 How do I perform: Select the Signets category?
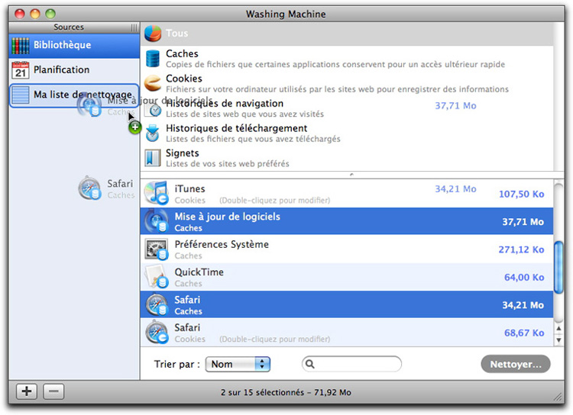coord(347,158)
